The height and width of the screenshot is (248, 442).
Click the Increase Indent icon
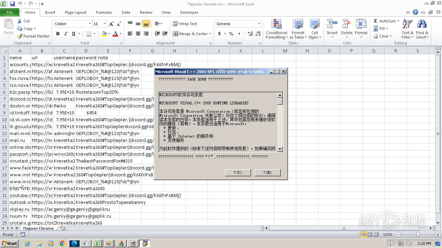coord(165,34)
